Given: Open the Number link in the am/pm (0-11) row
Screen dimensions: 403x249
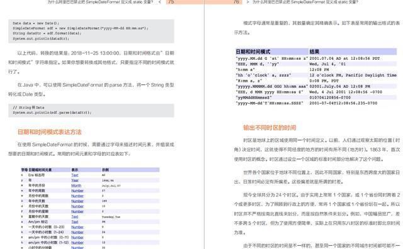Looking at the screenshot, I should tap(77, 238).
